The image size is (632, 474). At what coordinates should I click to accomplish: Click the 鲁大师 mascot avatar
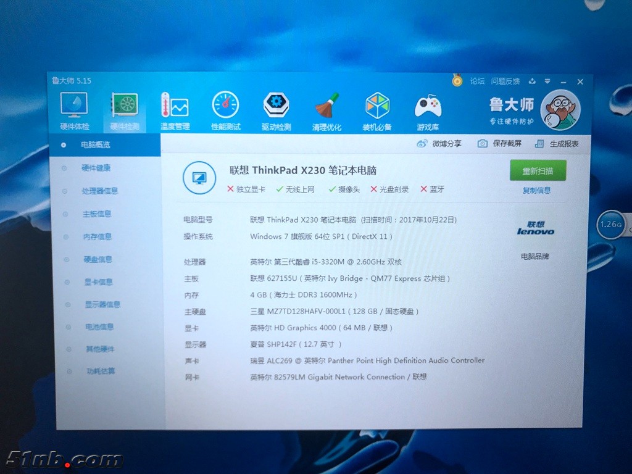(560, 110)
